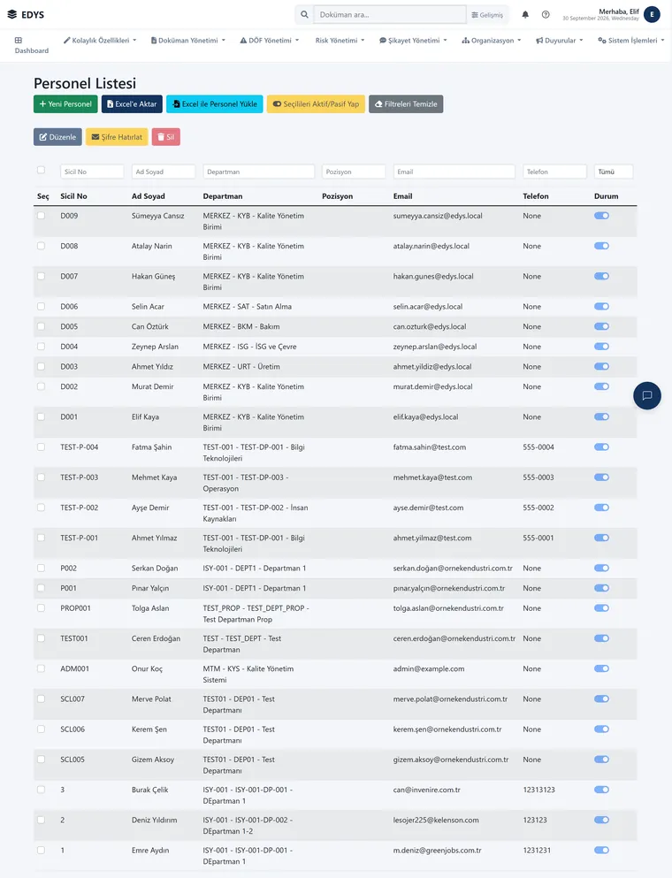The image size is (672, 878).
Task: Click the Departman filter field
Action: (259, 172)
